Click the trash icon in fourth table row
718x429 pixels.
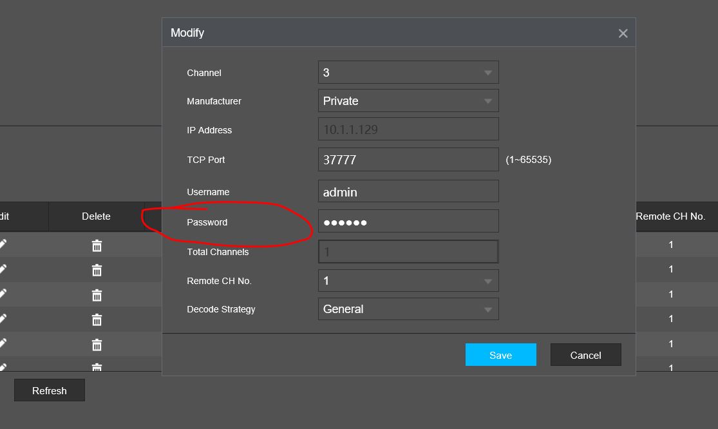(x=97, y=319)
